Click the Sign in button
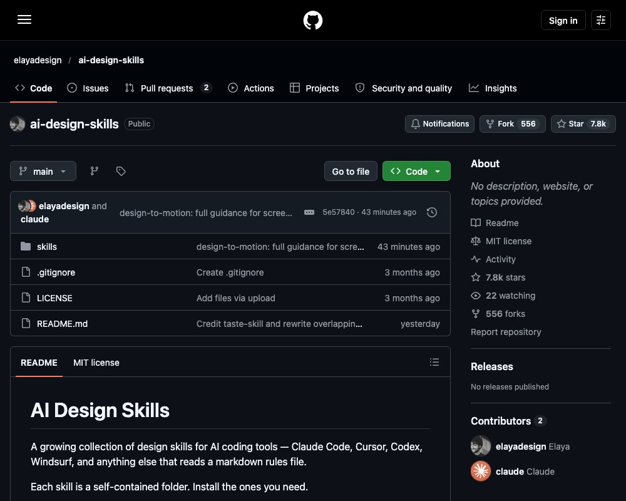 coord(563,20)
